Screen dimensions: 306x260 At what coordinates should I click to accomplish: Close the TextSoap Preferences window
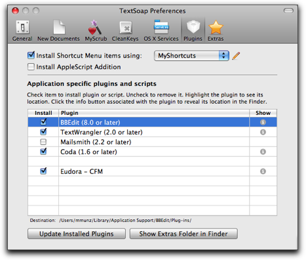[x=15, y=11]
